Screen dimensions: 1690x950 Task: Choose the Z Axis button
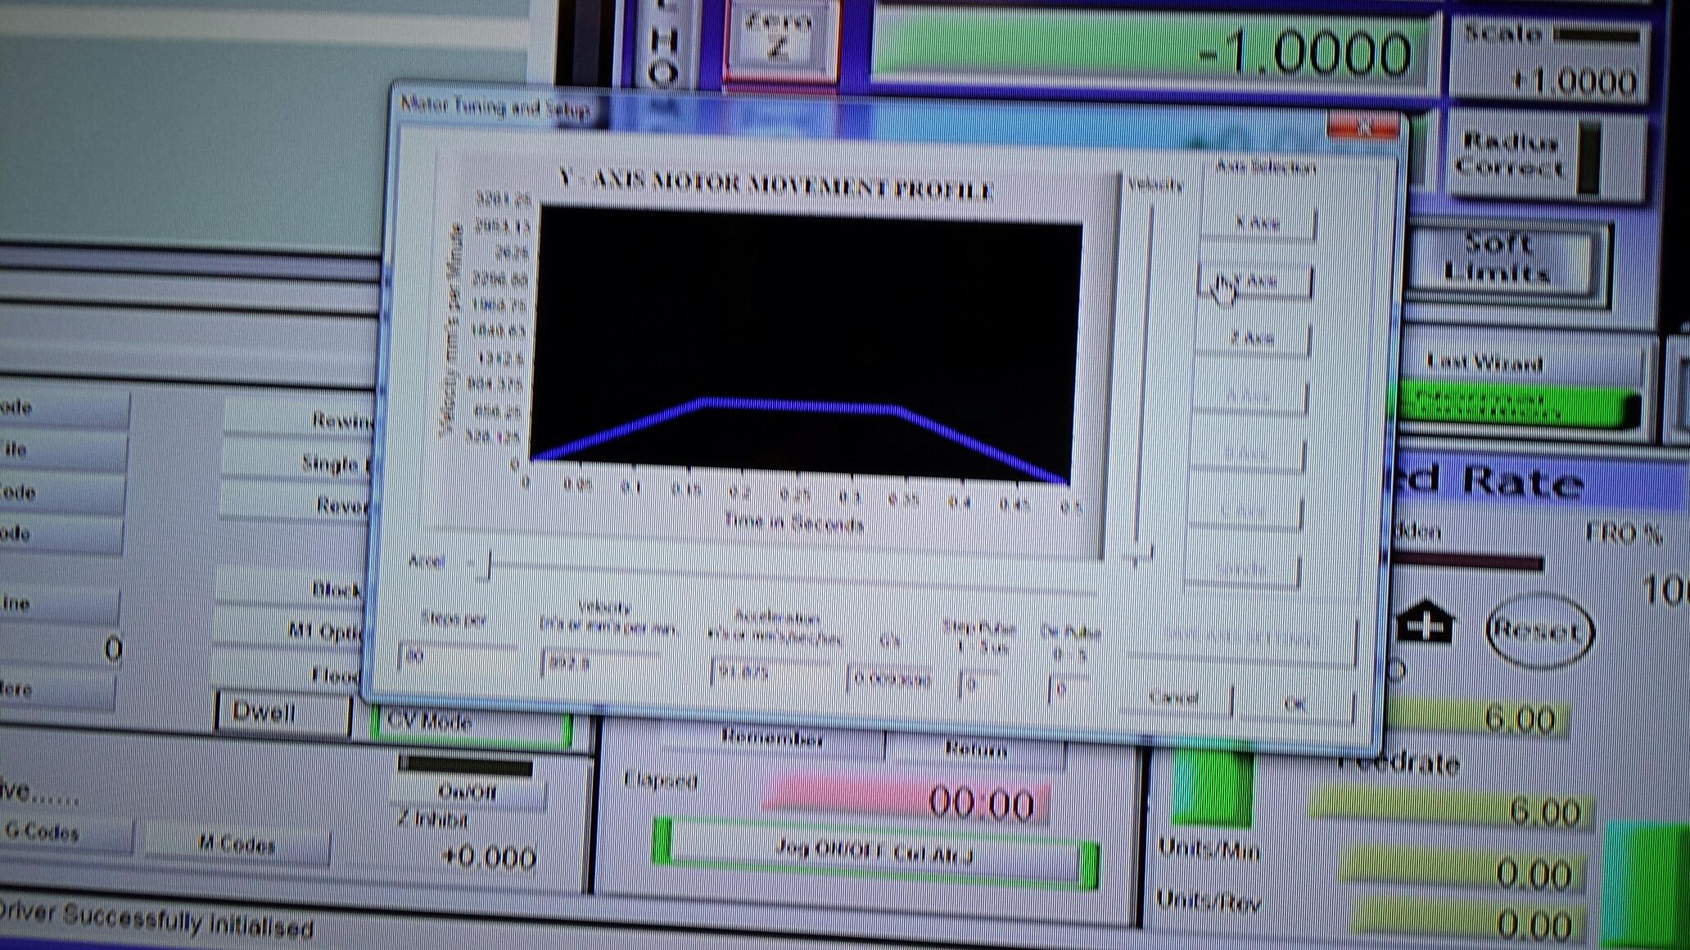coord(1252,338)
